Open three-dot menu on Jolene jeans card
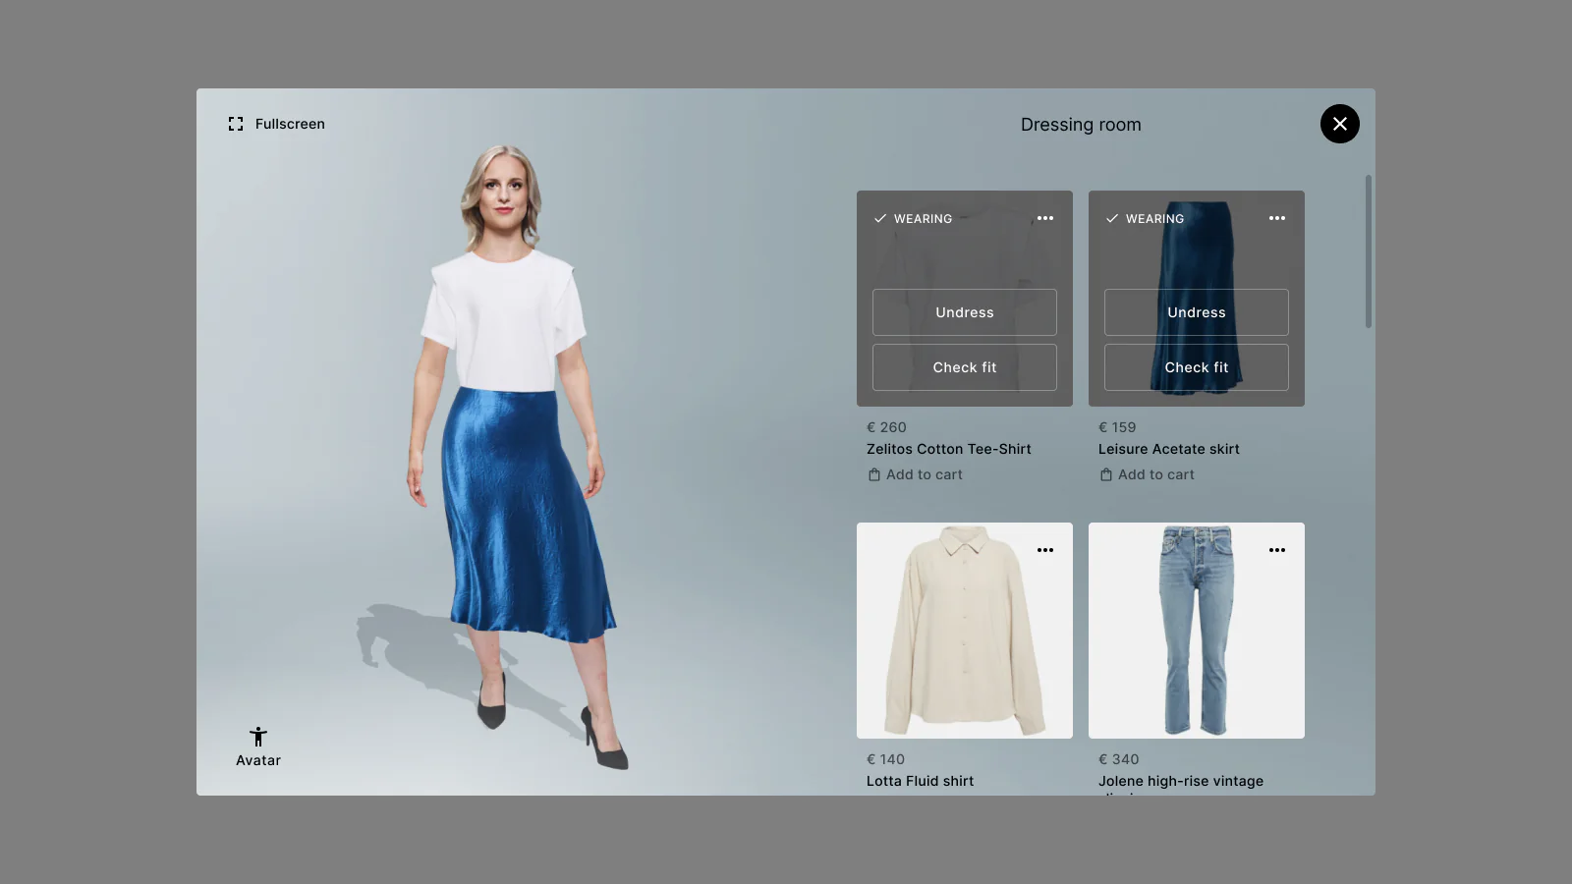The image size is (1572, 884). pyautogui.click(x=1276, y=550)
